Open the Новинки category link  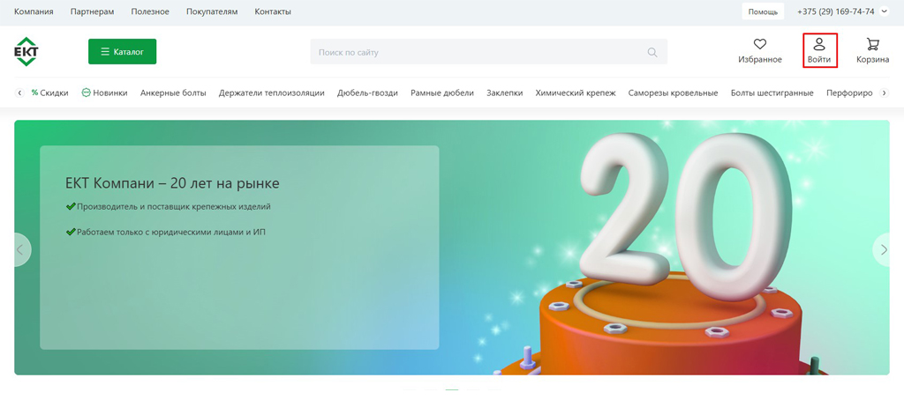pos(104,93)
